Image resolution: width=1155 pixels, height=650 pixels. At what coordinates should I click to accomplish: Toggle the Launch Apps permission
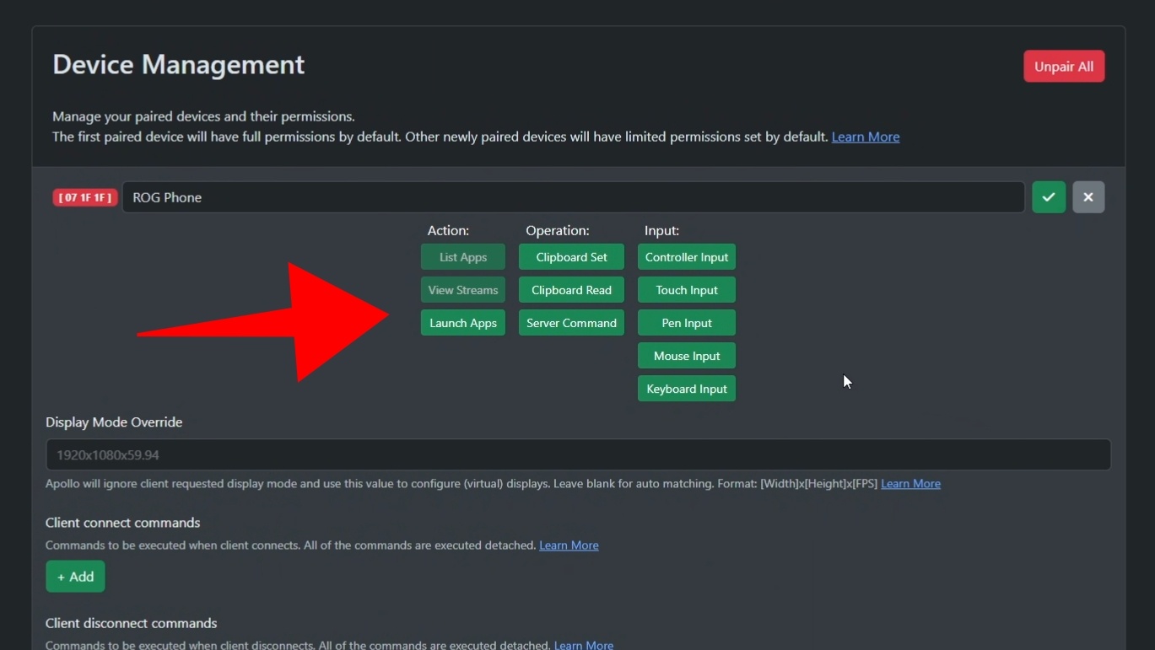pos(463,323)
